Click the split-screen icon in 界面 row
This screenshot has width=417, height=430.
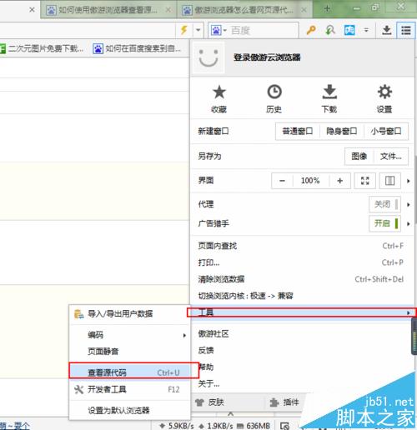coord(389,181)
